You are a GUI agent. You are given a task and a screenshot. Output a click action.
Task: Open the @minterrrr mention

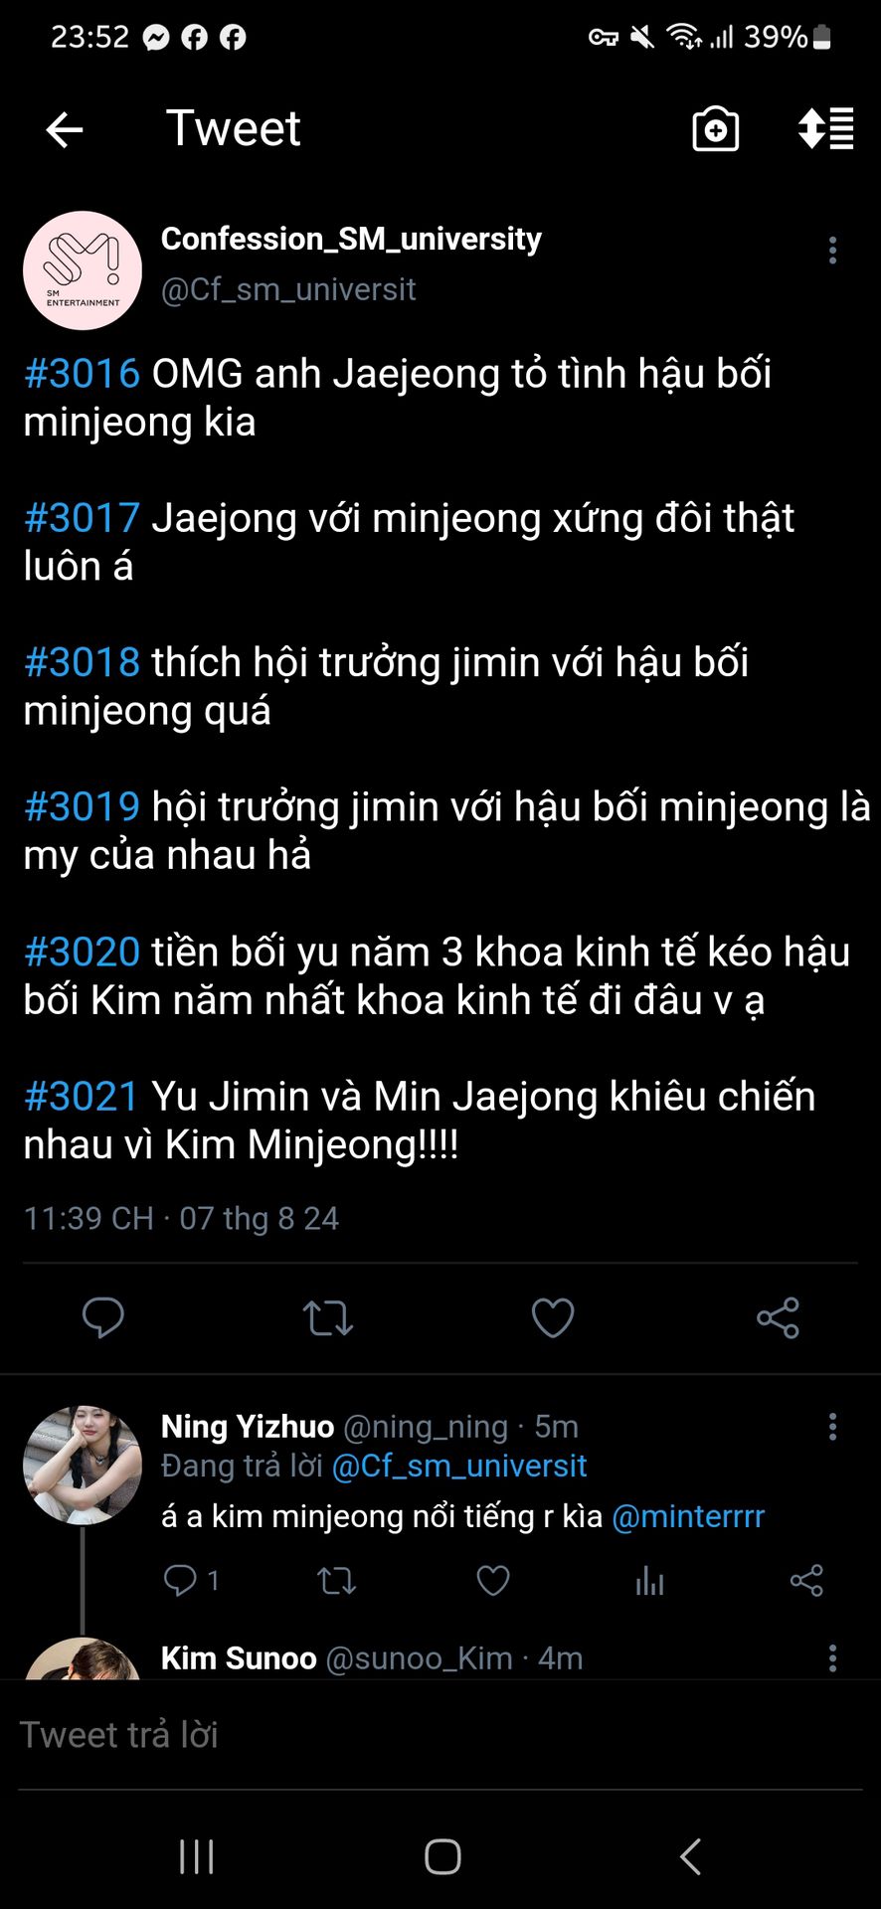(688, 1516)
